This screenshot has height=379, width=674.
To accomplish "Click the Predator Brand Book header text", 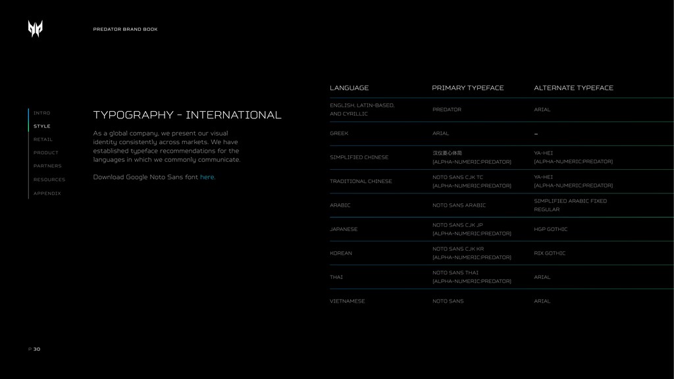I will tap(125, 30).
